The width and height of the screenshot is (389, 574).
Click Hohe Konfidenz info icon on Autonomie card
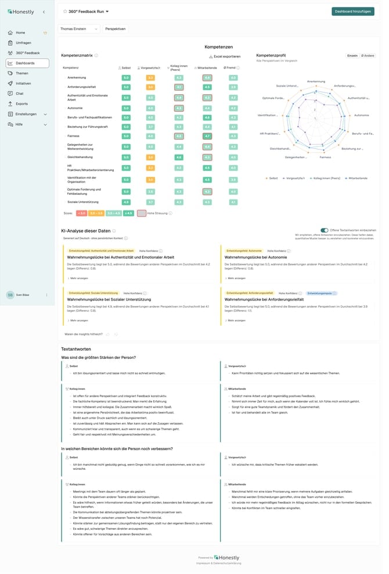coord(289,251)
